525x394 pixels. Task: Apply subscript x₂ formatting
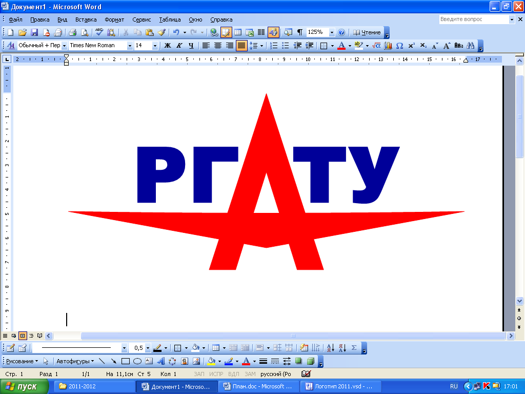(423, 46)
